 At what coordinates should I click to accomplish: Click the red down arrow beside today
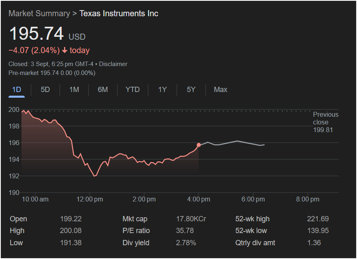[65, 50]
